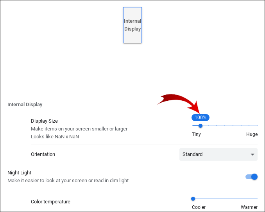The width and height of the screenshot is (265, 212).
Task: Click the Cooler label
Action: coord(199,207)
